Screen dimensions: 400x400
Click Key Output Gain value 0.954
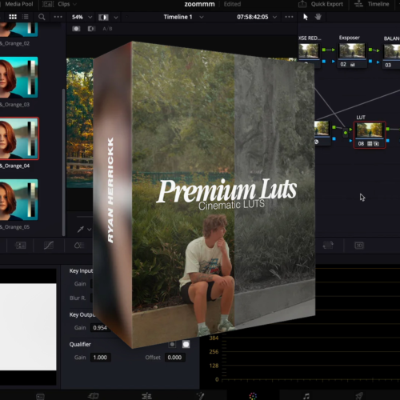click(100, 328)
